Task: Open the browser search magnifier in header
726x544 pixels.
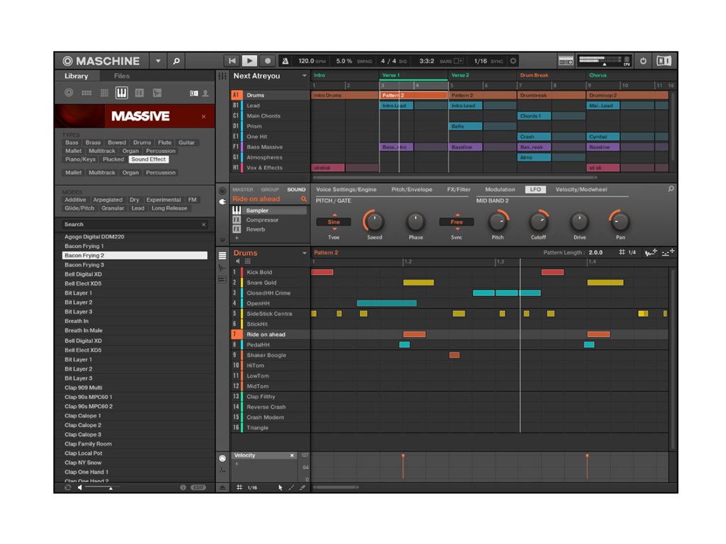Action: coord(176,61)
